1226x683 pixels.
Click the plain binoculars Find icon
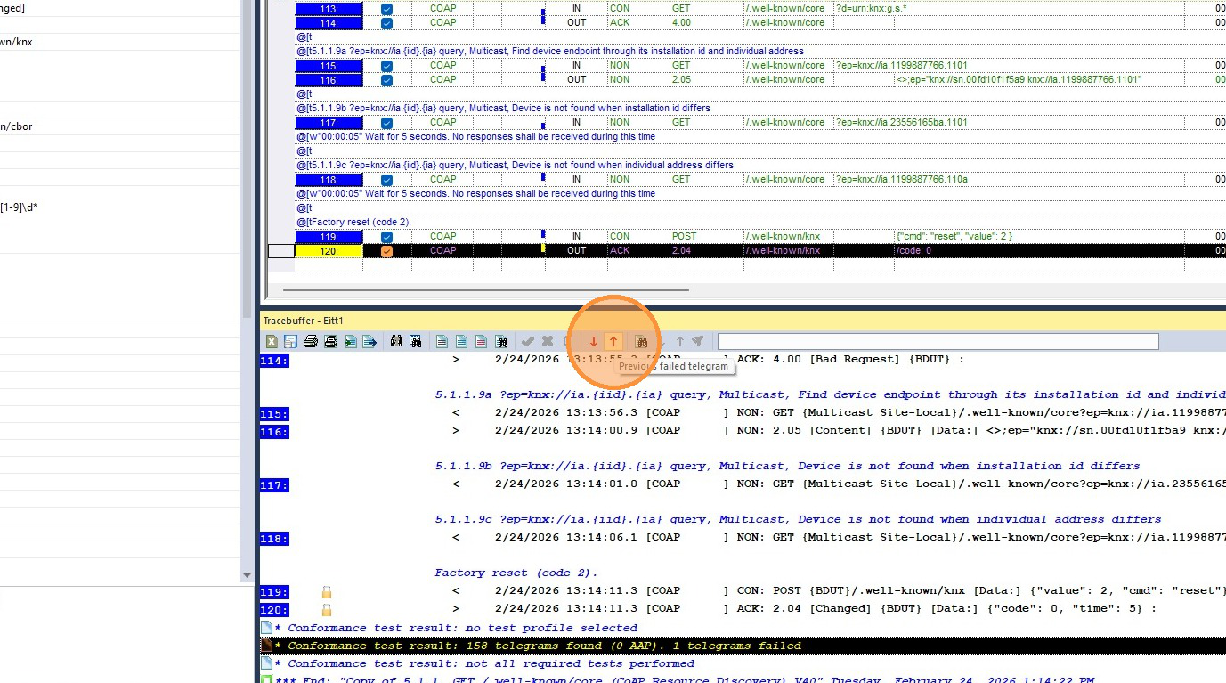pyautogui.click(x=396, y=341)
